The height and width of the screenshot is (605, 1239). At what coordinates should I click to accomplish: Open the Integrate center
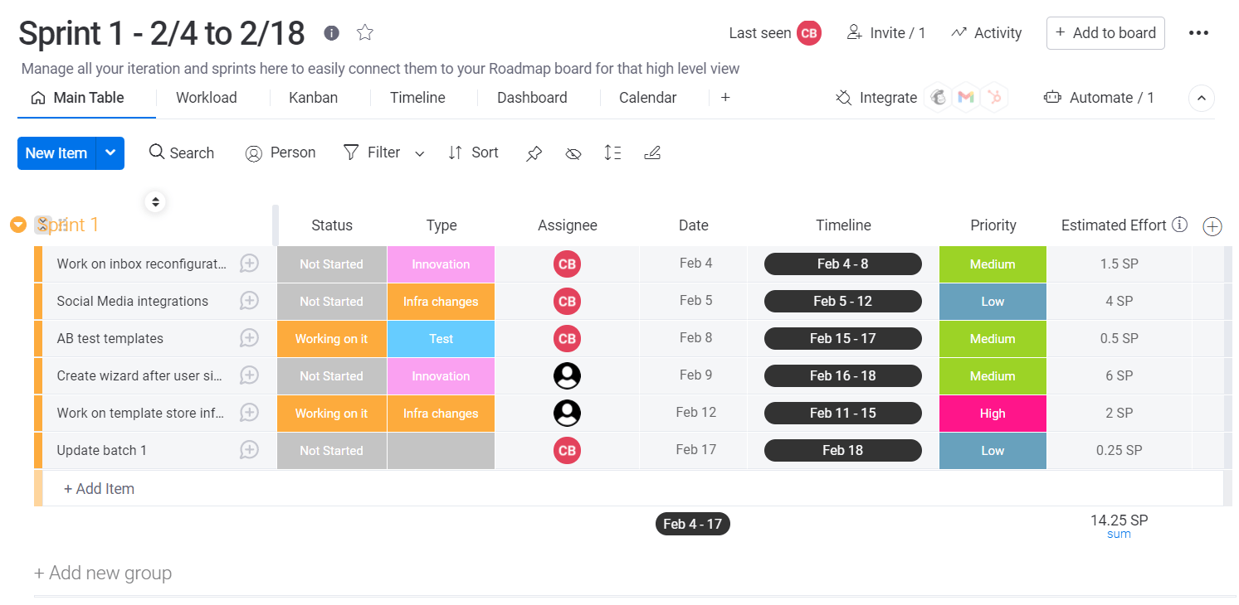(x=876, y=97)
